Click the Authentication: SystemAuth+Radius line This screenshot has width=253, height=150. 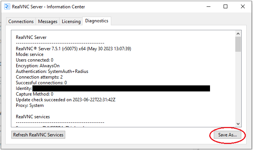point(52,71)
